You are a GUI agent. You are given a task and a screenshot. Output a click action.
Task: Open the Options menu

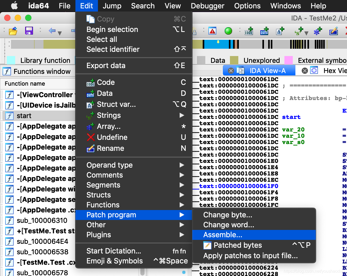point(247,6)
